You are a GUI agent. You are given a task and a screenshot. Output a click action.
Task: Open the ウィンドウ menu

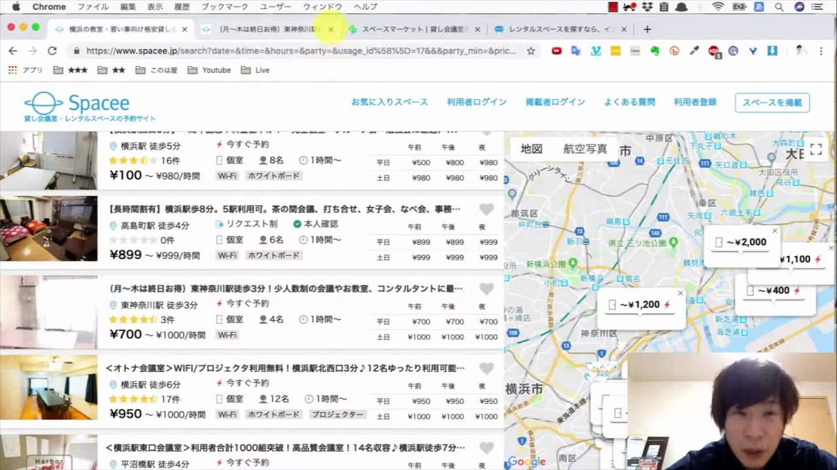[x=322, y=7]
